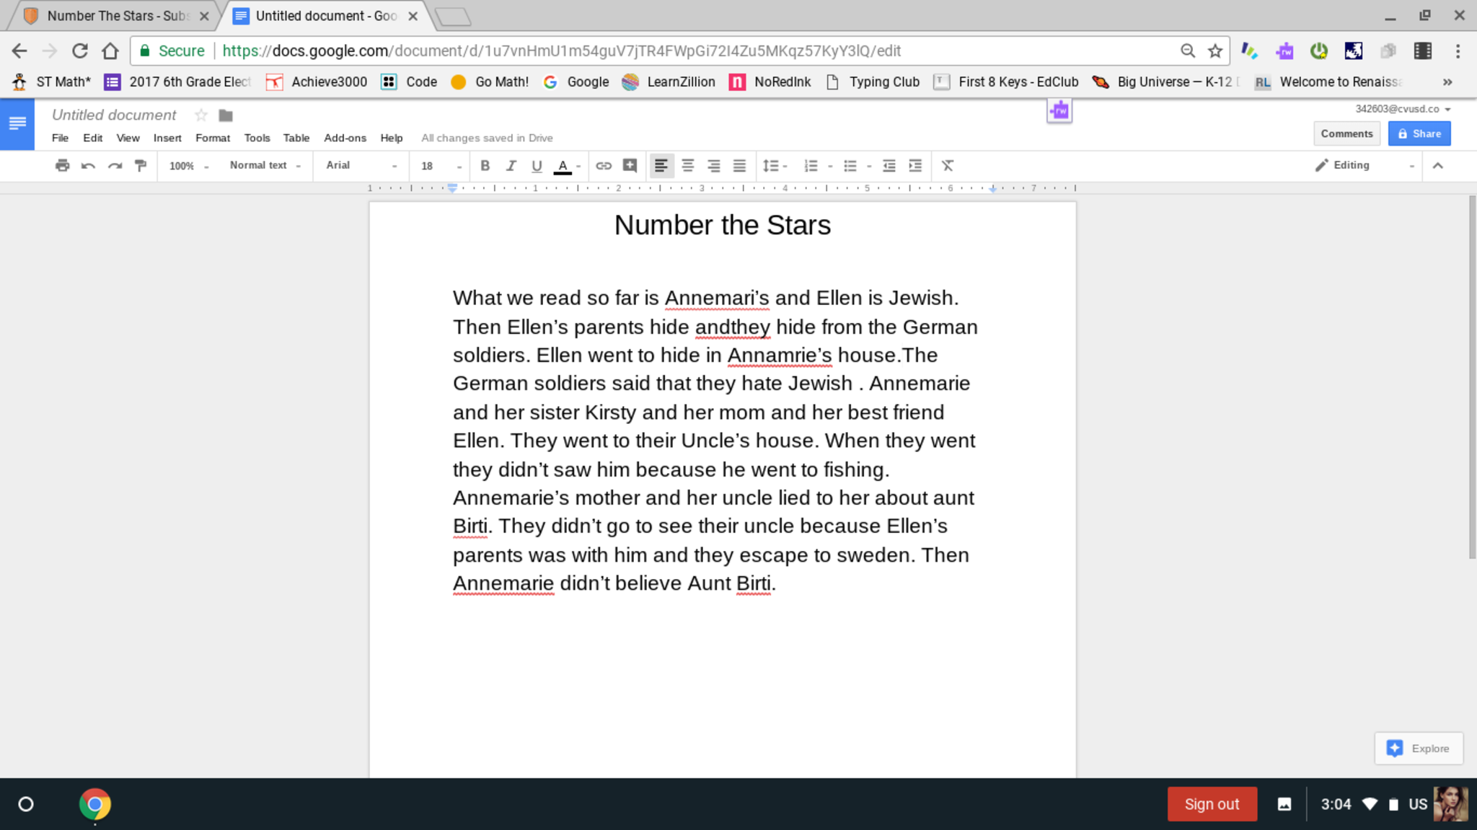
Task: Open the zoom 100% dropdown
Action: coord(188,166)
